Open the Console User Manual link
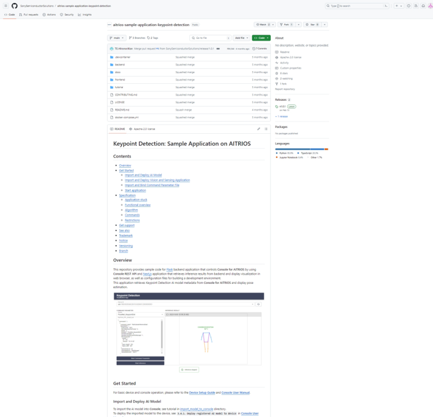 (x=235, y=393)
